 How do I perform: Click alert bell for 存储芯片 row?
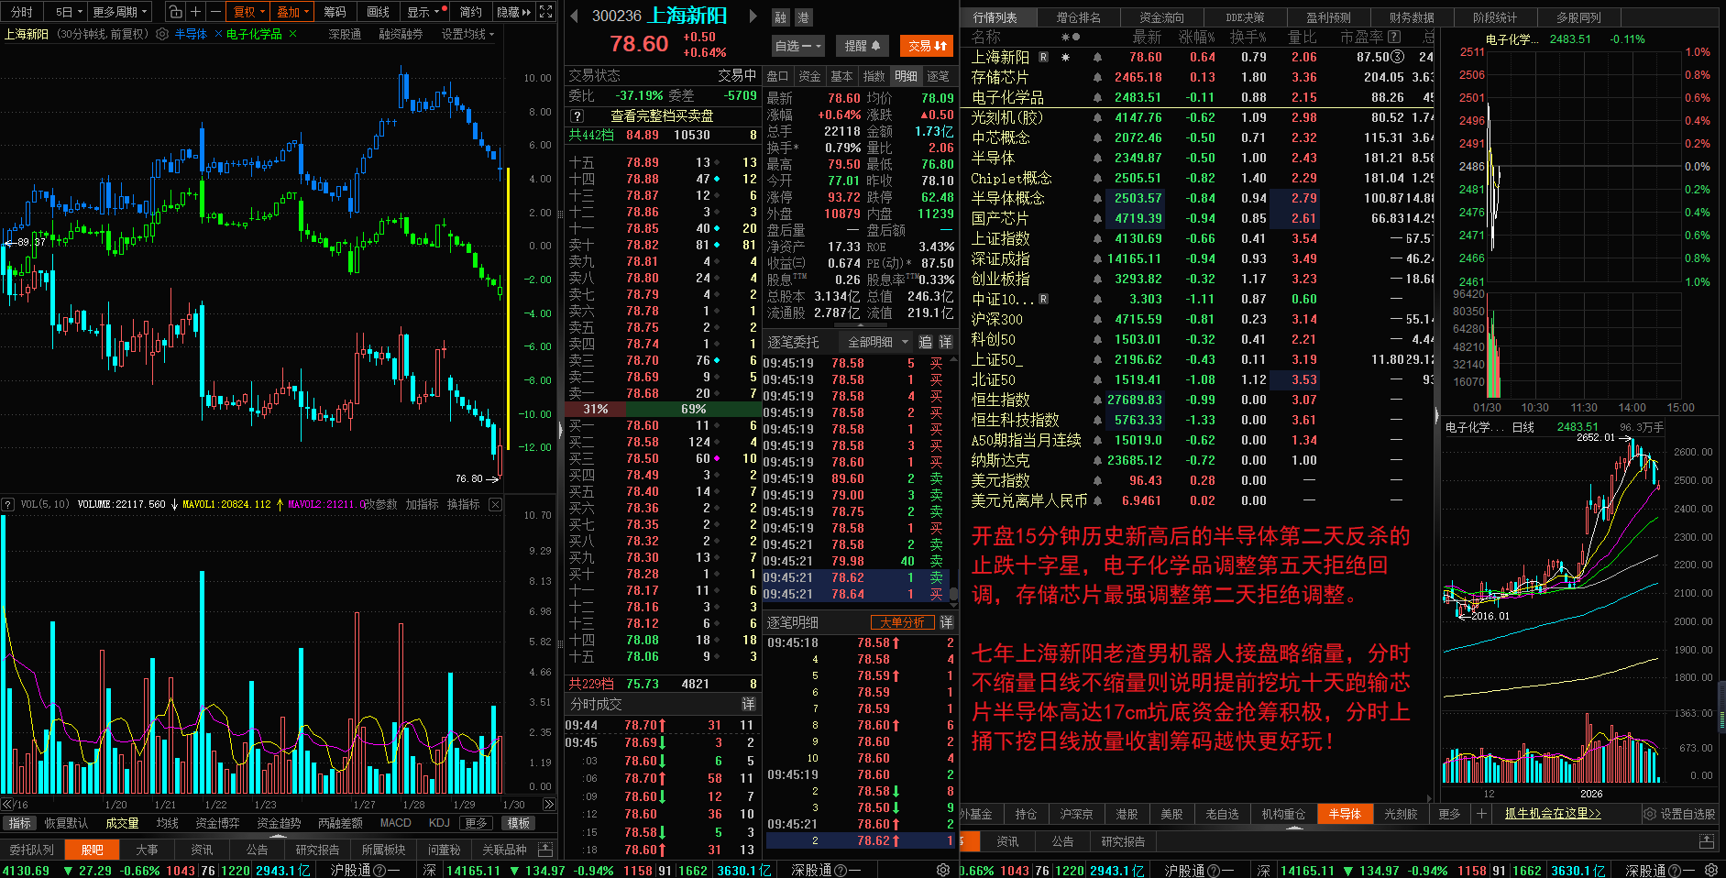click(1097, 78)
